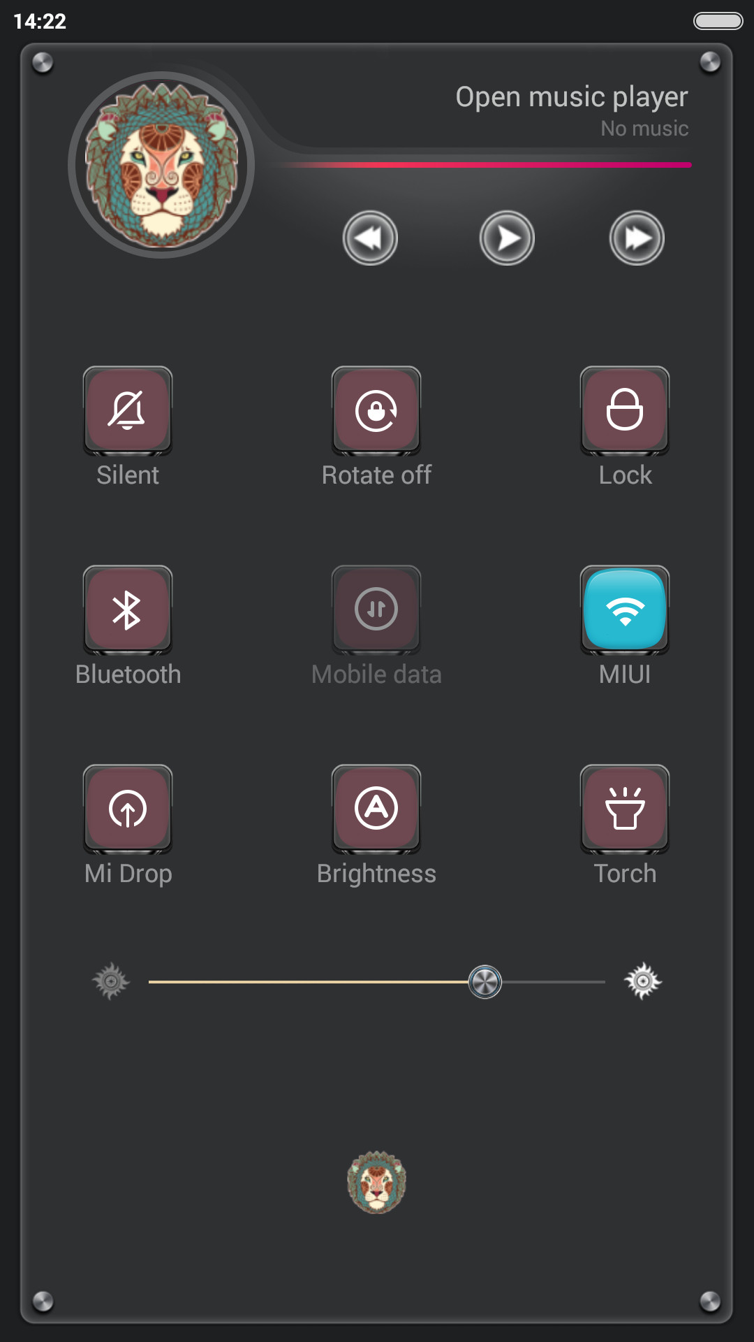Click the pink music progress bar
The width and height of the screenshot is (754, 1342).
485,165
